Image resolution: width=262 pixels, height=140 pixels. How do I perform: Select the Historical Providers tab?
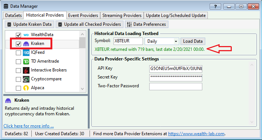45,15
